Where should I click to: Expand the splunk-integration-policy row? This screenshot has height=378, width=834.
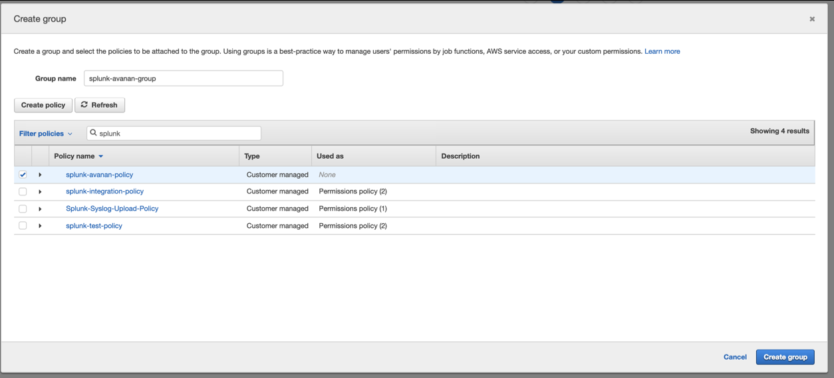coord(40,191)
